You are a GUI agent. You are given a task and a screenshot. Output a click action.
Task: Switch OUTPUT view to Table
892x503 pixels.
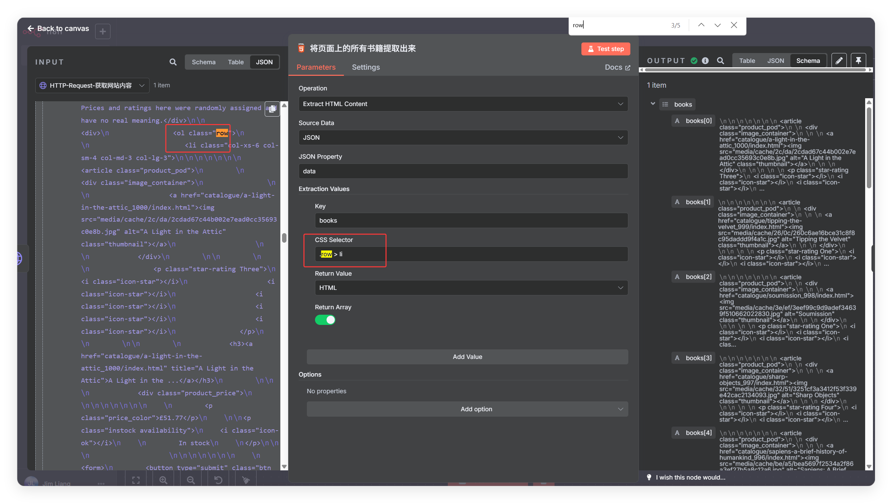[x=747, y=60]
